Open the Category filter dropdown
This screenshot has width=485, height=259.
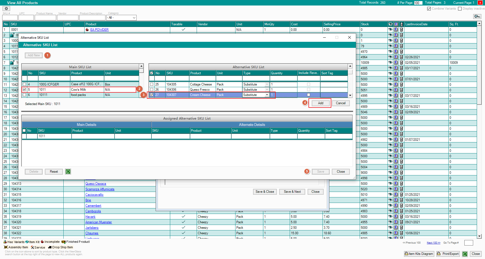[134, 18]
